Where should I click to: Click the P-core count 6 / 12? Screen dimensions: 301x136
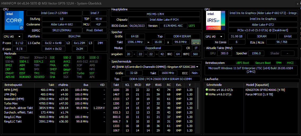point(19,43)
